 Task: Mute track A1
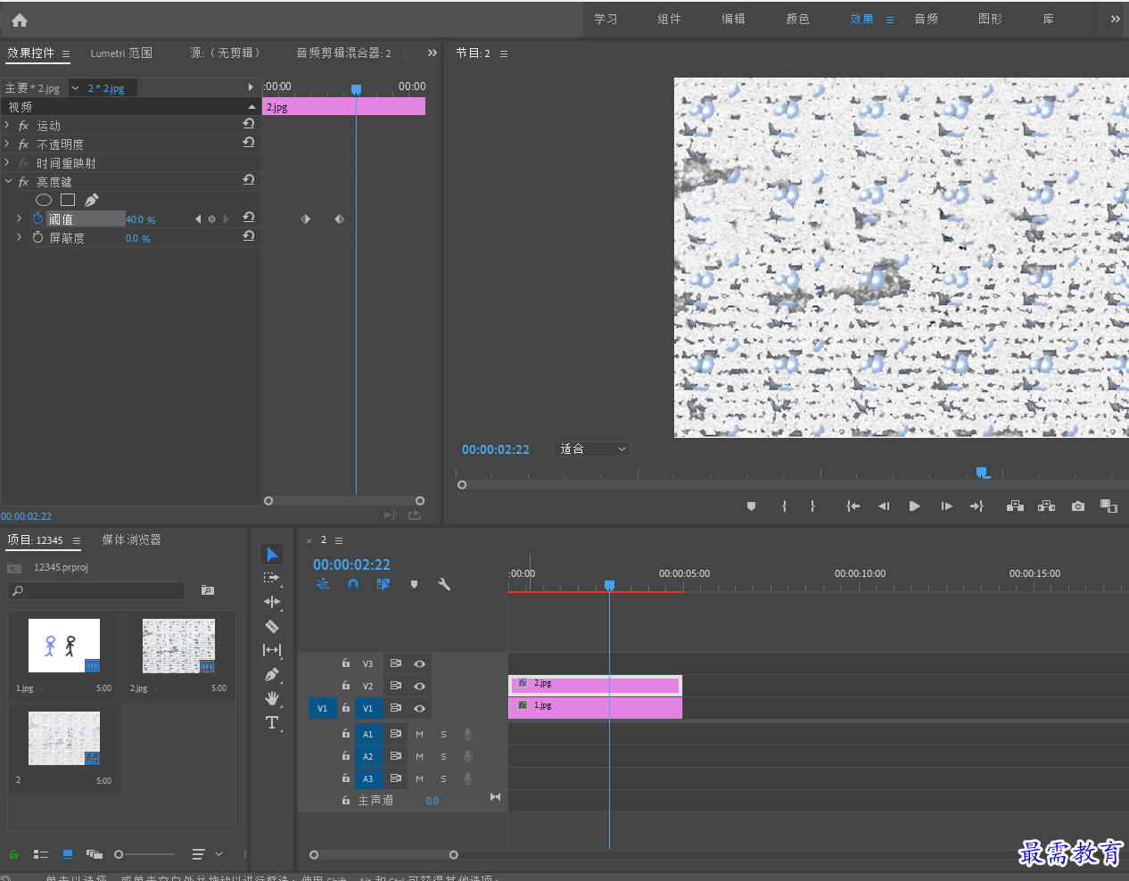click(419, 734)
